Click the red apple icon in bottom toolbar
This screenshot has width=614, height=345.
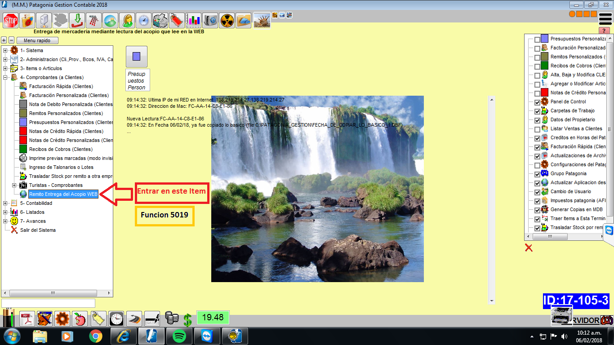pyautogui.click(x=80, y=319)
